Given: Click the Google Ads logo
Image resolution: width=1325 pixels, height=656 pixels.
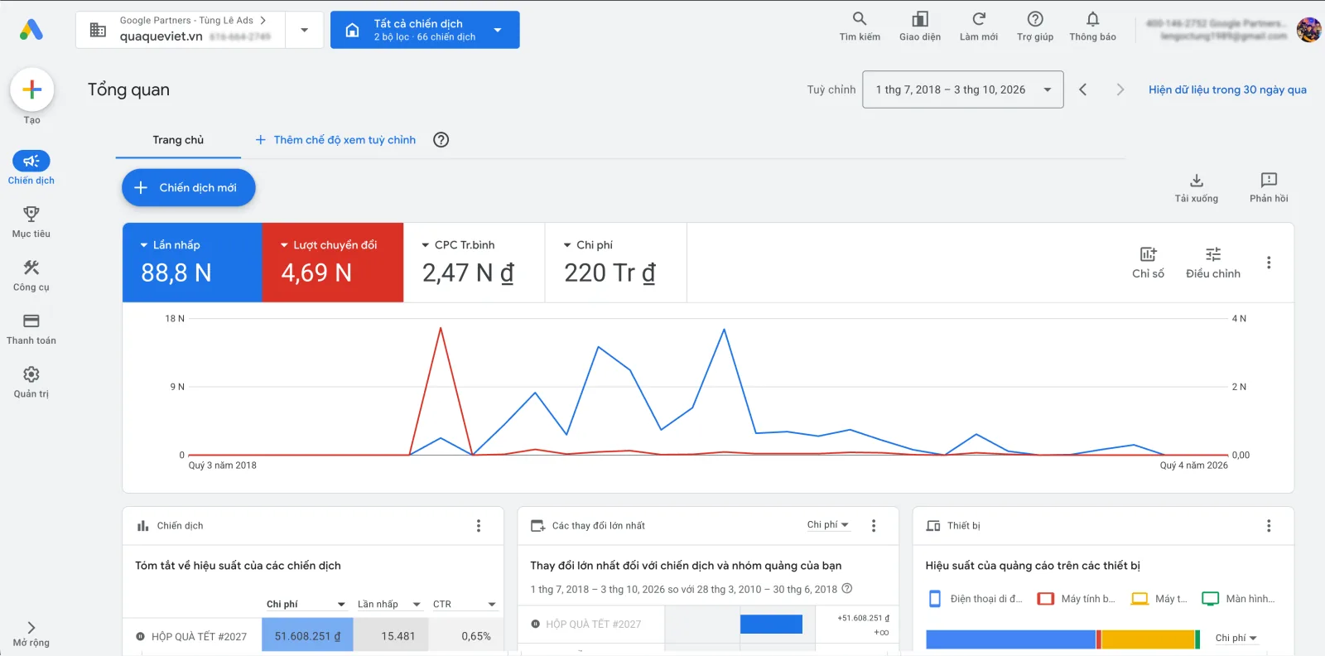Looking at the screenshot, I should click(x=31, y=30).
